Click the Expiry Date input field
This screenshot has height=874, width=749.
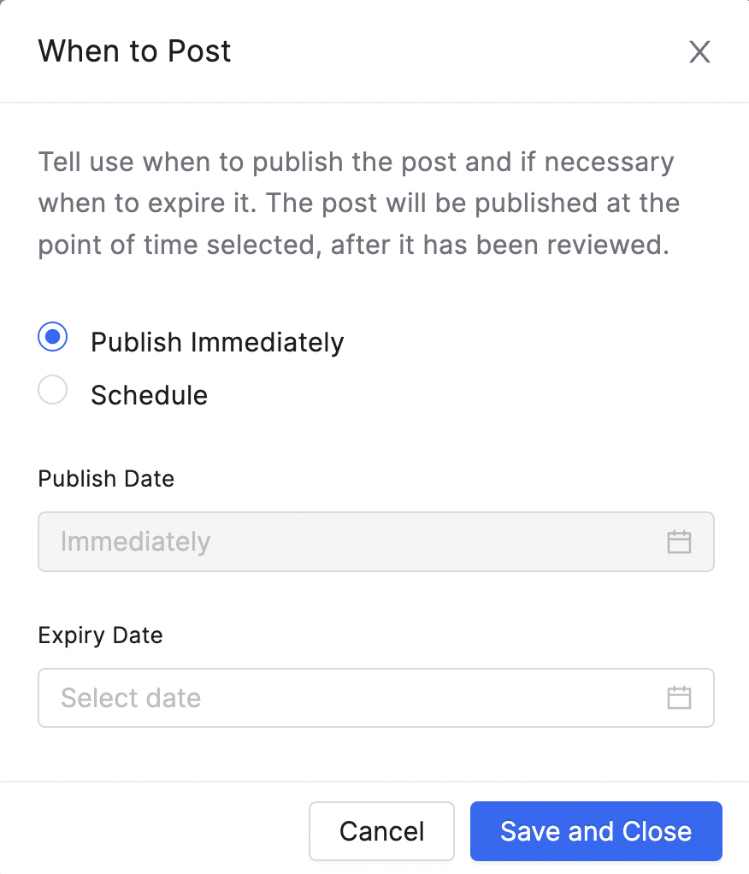click(x=376, y=698)
